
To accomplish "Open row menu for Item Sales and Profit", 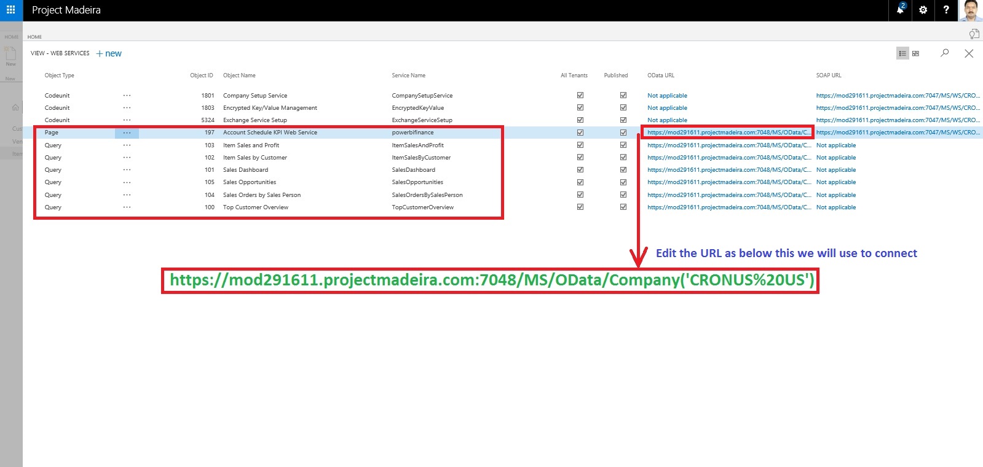I will [127, 145].
